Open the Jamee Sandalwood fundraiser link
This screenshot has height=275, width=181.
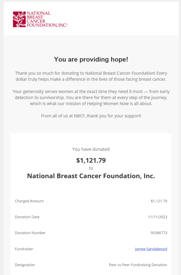click(x=151, y=249)
